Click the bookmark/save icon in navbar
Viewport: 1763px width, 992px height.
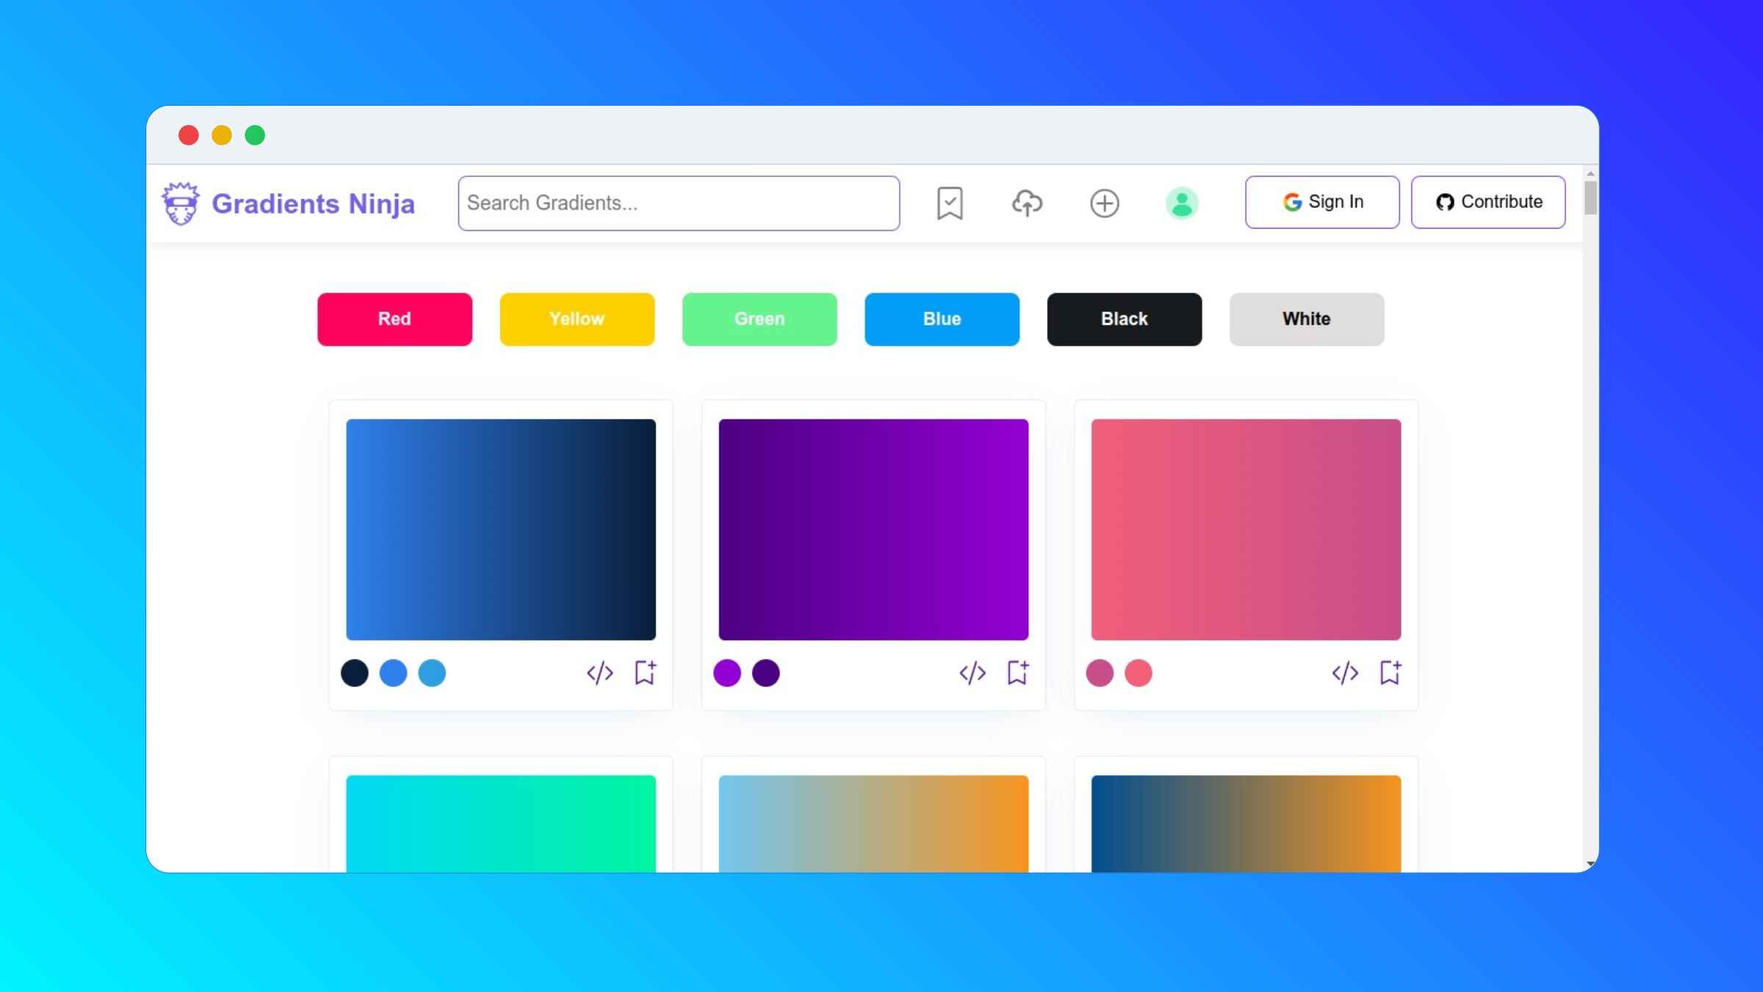[949, 202]
